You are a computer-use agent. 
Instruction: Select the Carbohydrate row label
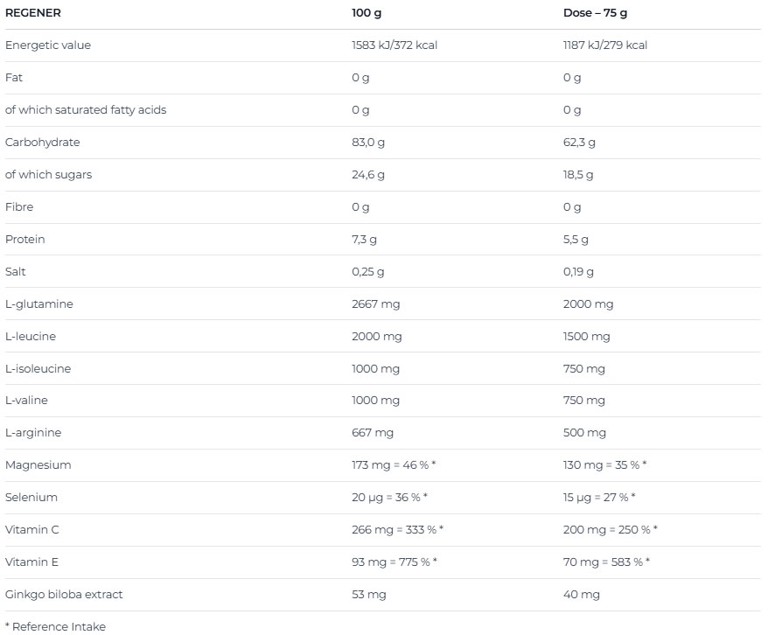point(43,143)
